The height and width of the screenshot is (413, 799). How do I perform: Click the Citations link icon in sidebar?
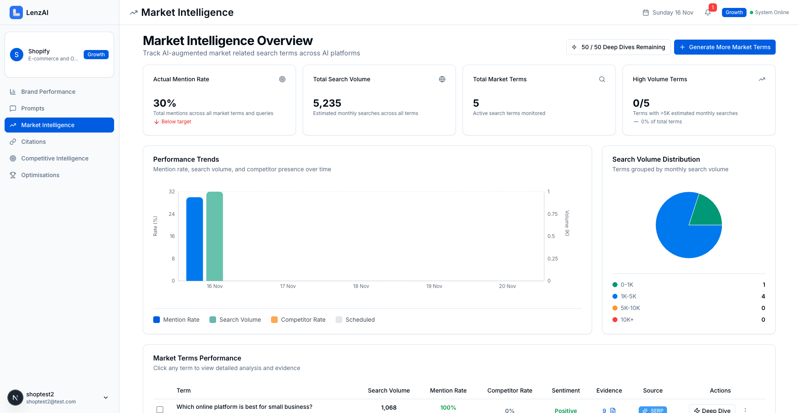14,142
